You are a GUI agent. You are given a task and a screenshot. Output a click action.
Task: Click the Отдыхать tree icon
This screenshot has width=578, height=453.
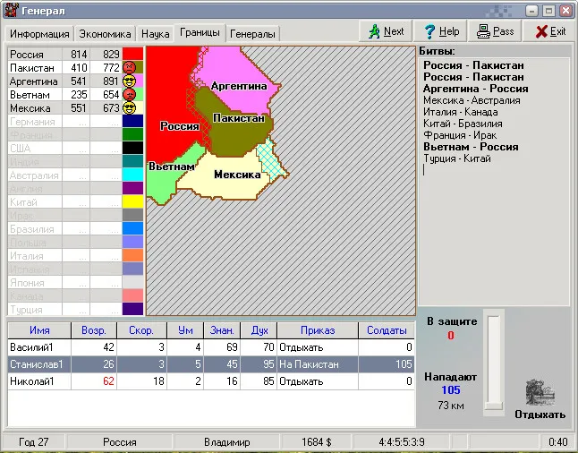click(540, 392)
